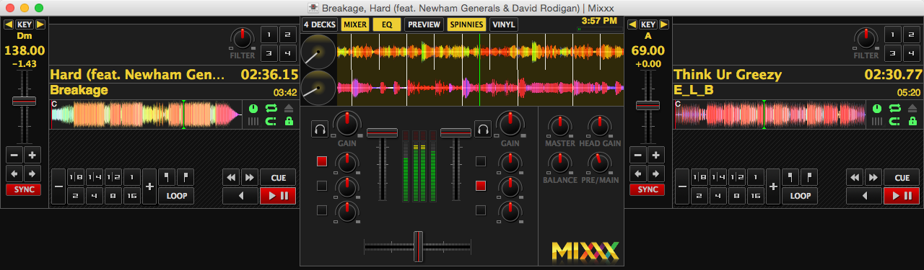Click the 4 DECKS view button
924x270 pixels.
319,24
